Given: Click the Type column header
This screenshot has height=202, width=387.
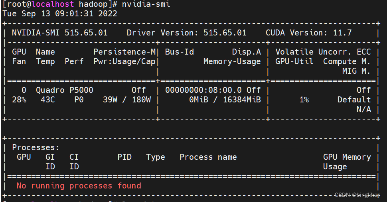Looking at the screenshot, I should (156, 157).
